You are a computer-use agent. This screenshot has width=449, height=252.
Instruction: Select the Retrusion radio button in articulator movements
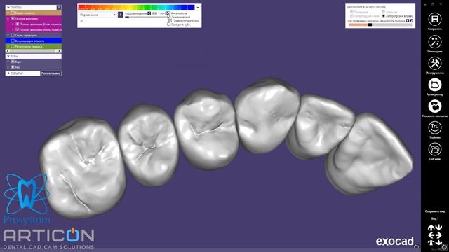point(384,12)
